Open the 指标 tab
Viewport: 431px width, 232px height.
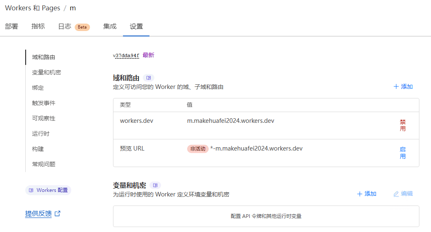point(38,26)
